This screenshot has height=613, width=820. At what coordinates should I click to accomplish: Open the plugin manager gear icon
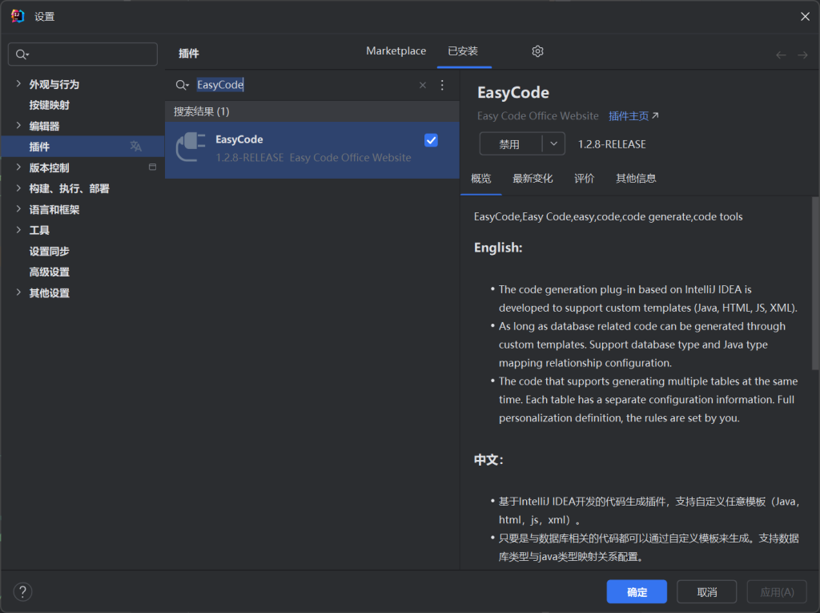pos(537,50)
